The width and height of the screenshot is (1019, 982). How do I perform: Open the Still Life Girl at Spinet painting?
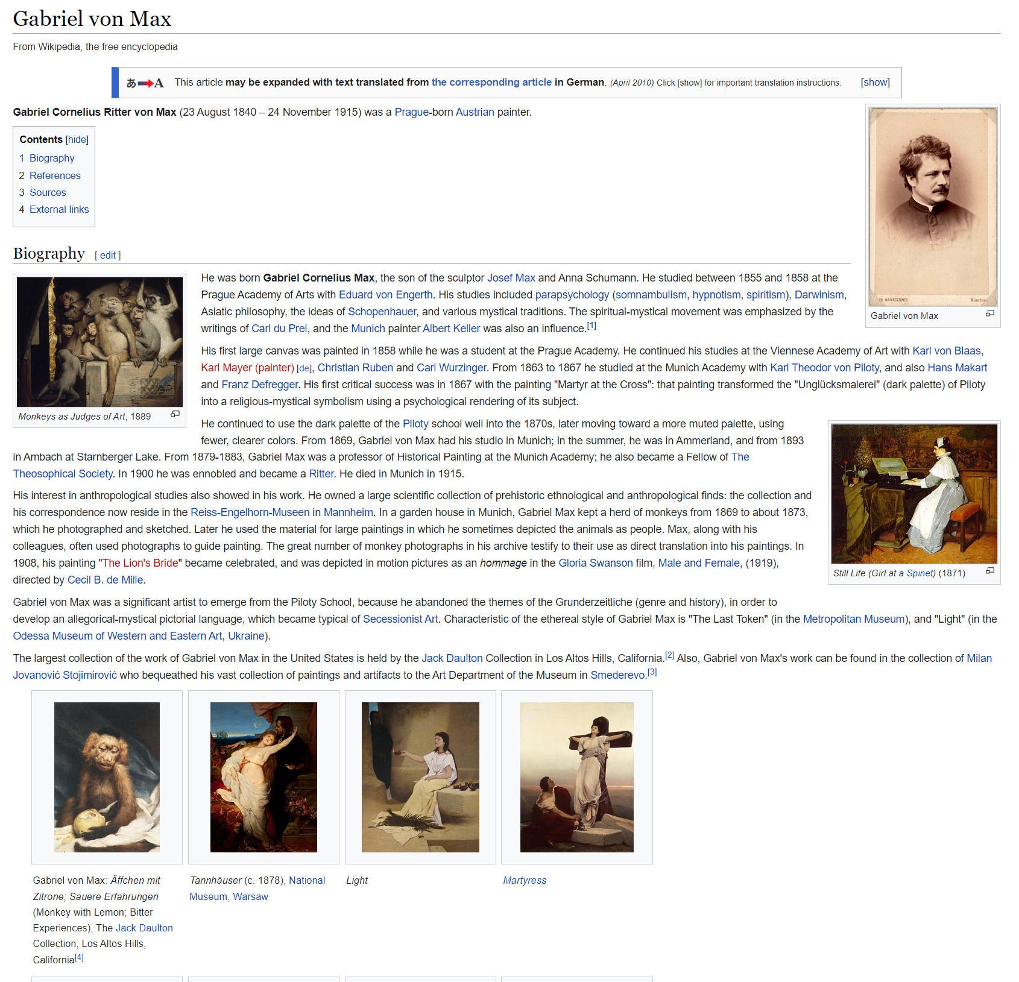tap(913, 494)
